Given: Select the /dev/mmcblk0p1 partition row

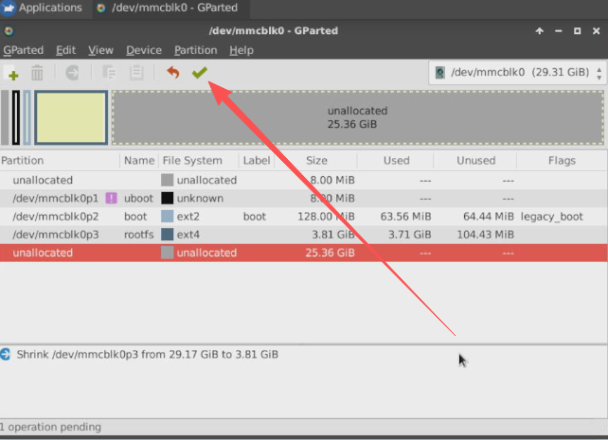Looking at the screenshot, I should point(304,199).
